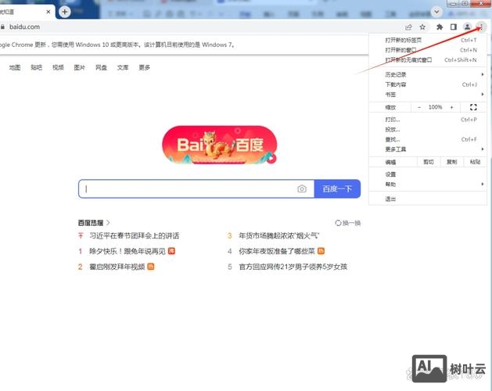Expand 书签 submenu
This screenshot has width=492, height=391.
[x=428, y=94]
